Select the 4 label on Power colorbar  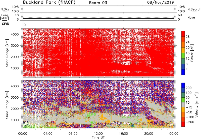186,69
